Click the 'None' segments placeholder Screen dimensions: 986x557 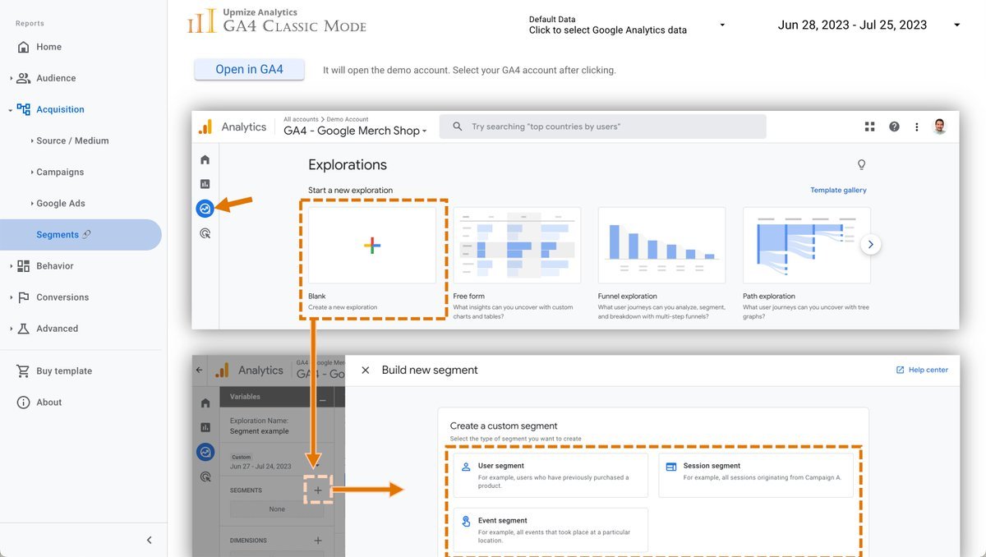[x=277, y=509]
